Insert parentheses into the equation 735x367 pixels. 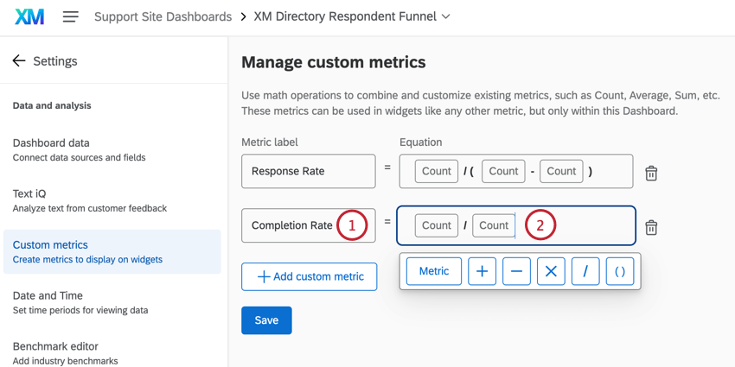620,271
